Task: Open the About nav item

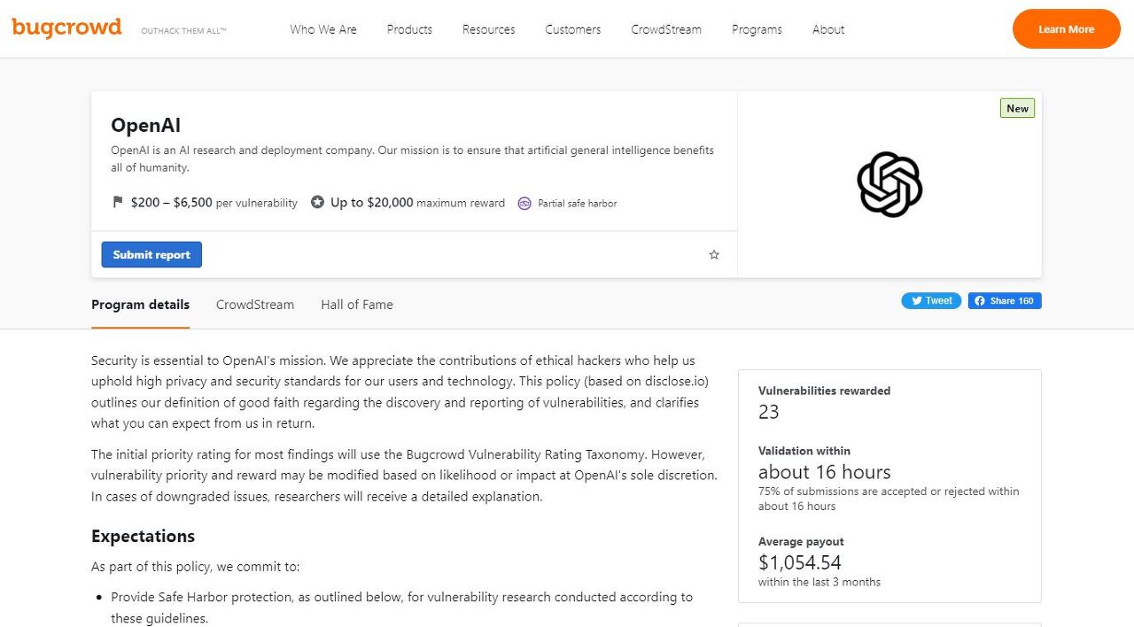Action: tap(828, 29)
